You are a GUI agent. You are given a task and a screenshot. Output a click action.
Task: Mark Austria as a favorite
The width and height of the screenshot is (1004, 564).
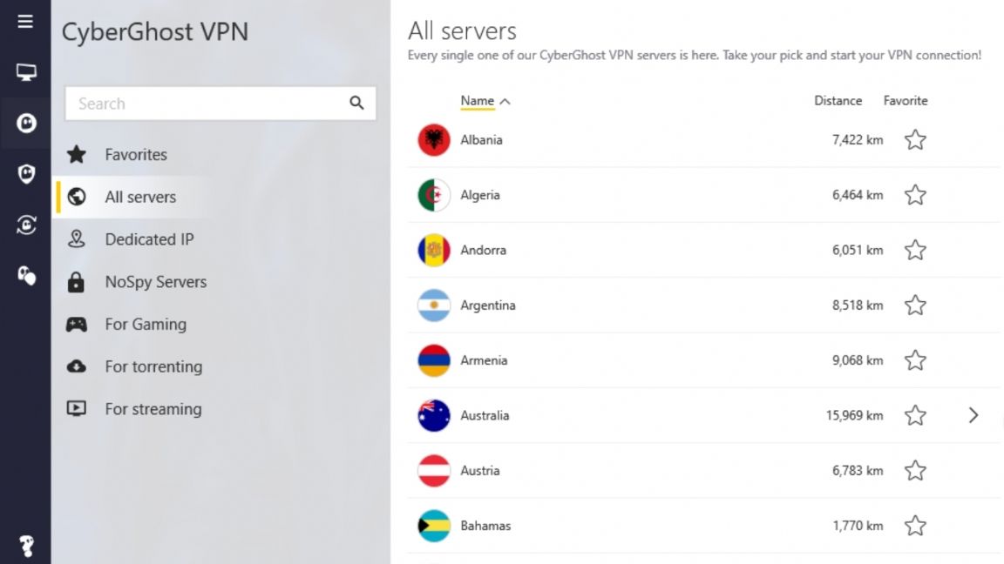(x=915, y=471)
